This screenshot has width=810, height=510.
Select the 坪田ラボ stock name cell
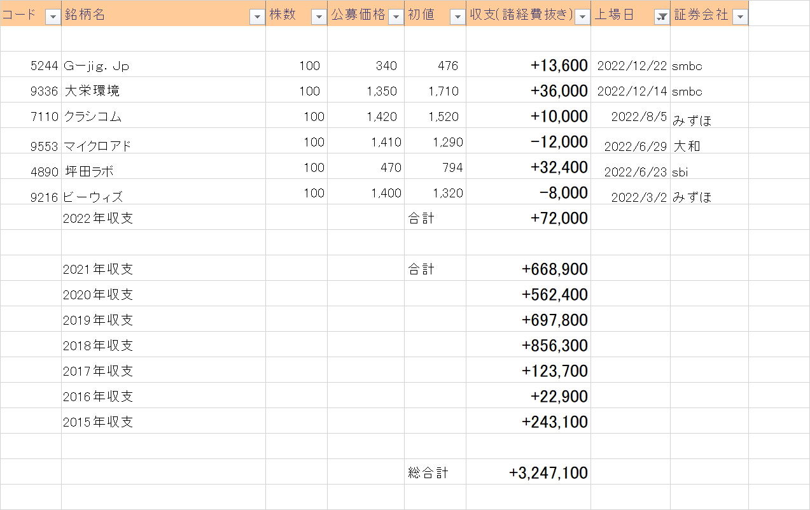point(164,166)
